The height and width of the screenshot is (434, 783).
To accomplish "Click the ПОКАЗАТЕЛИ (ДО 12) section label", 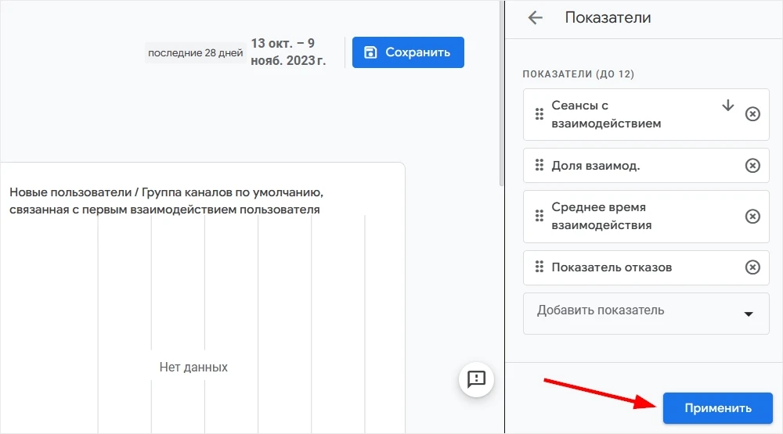I will [x=579, y=74].
